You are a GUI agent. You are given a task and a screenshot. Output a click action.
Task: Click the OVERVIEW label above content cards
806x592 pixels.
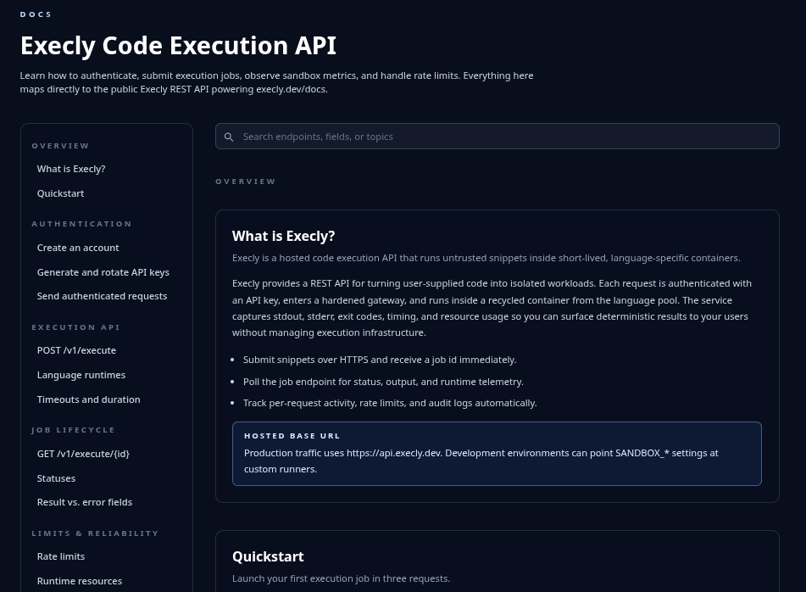pyautogui.click(x=245, y=182)
